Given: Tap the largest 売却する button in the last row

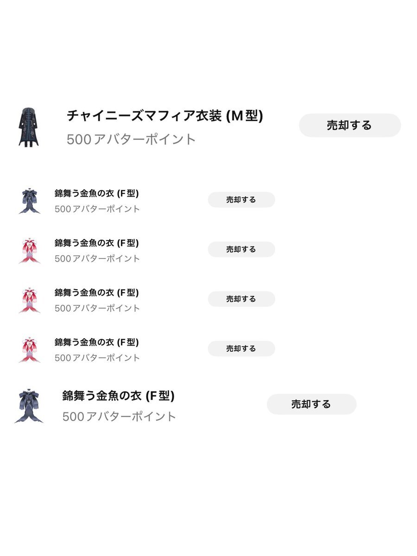Looking at the screenshot, I should tap(311, 404).
